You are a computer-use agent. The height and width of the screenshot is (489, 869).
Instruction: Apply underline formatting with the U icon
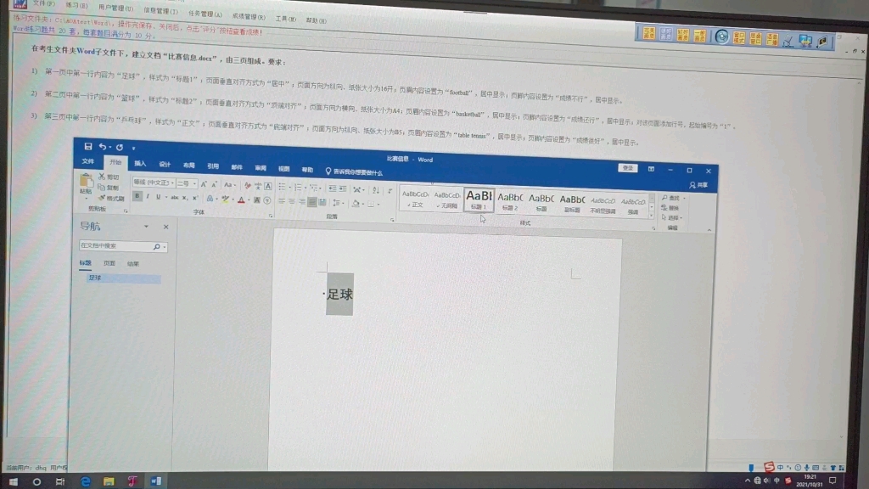[158, 196]
